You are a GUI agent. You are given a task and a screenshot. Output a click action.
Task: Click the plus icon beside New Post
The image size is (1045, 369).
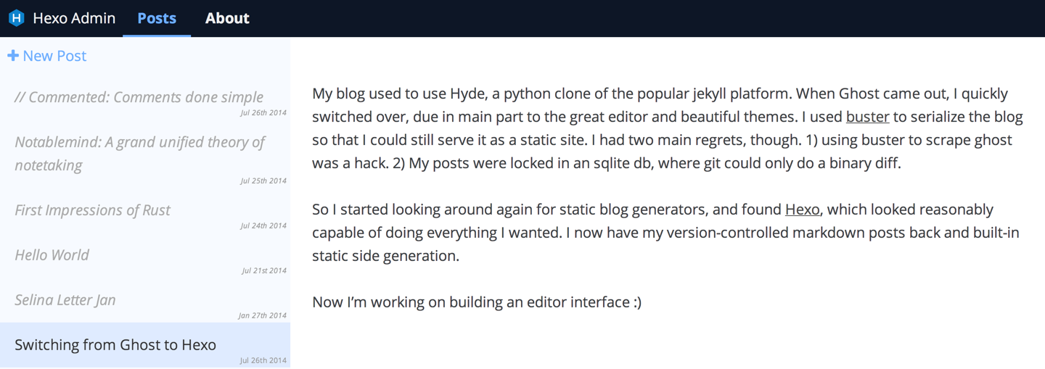pyautogui.click(x=13, y=56)
